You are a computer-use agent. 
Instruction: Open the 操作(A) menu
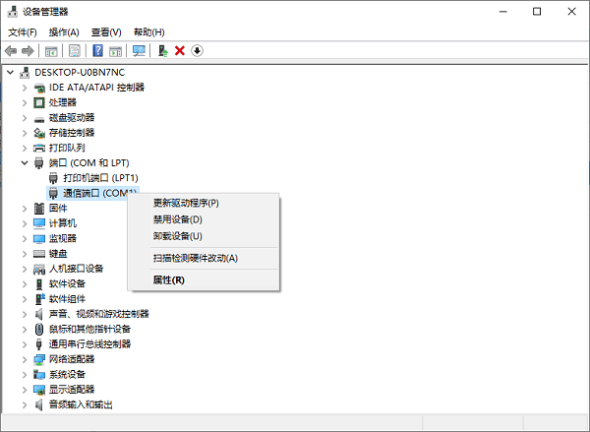[x=63, y=32]
